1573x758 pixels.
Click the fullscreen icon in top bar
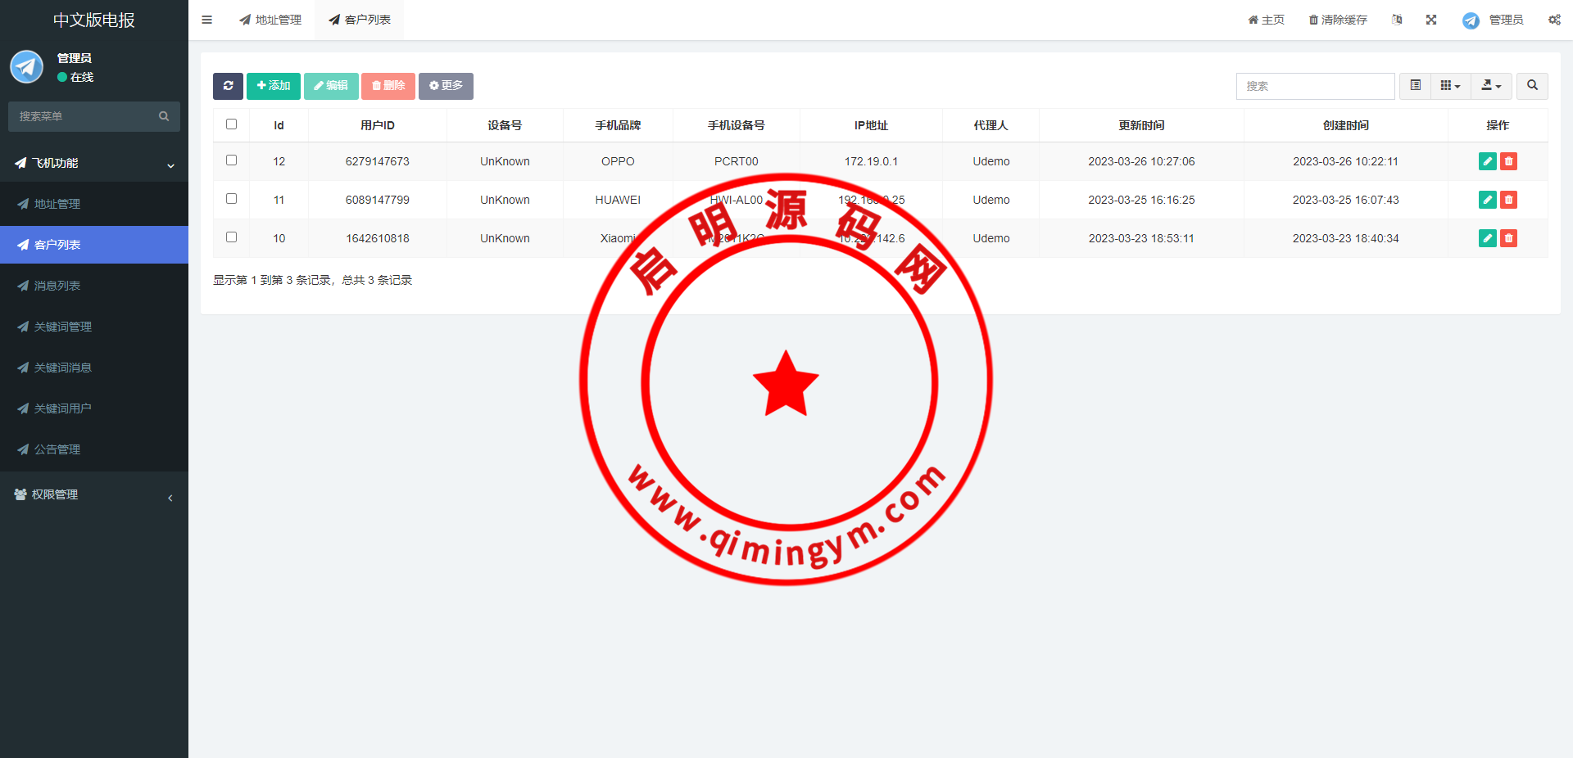click(1431, 20)
